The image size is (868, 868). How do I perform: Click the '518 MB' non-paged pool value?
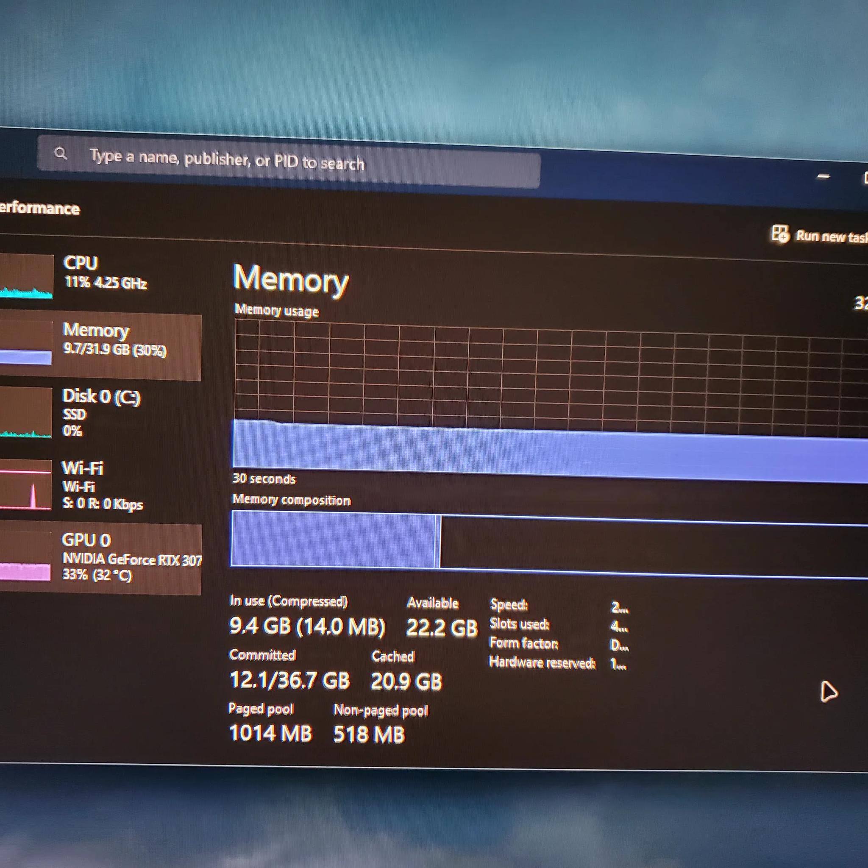(369, 734)
